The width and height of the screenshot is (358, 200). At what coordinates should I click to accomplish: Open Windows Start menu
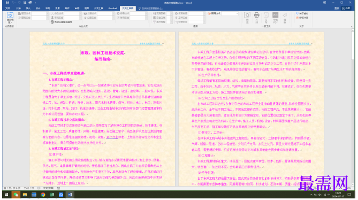[6, 195]
